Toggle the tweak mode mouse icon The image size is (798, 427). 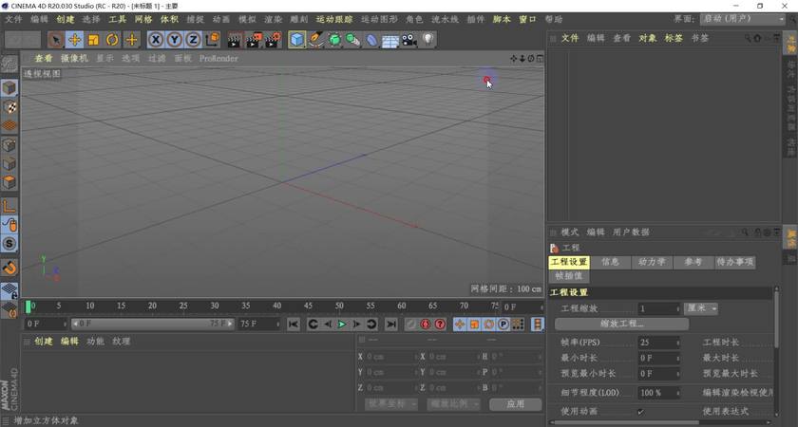click(x=9, y=225)
